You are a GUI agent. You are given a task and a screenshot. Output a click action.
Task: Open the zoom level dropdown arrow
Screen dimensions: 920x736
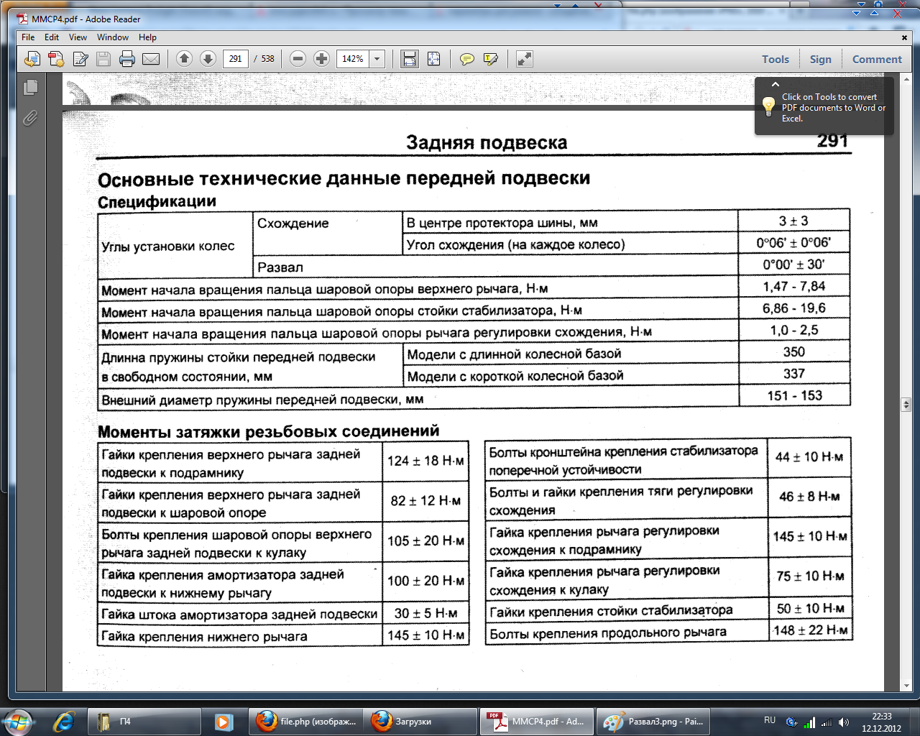point(377,59)
